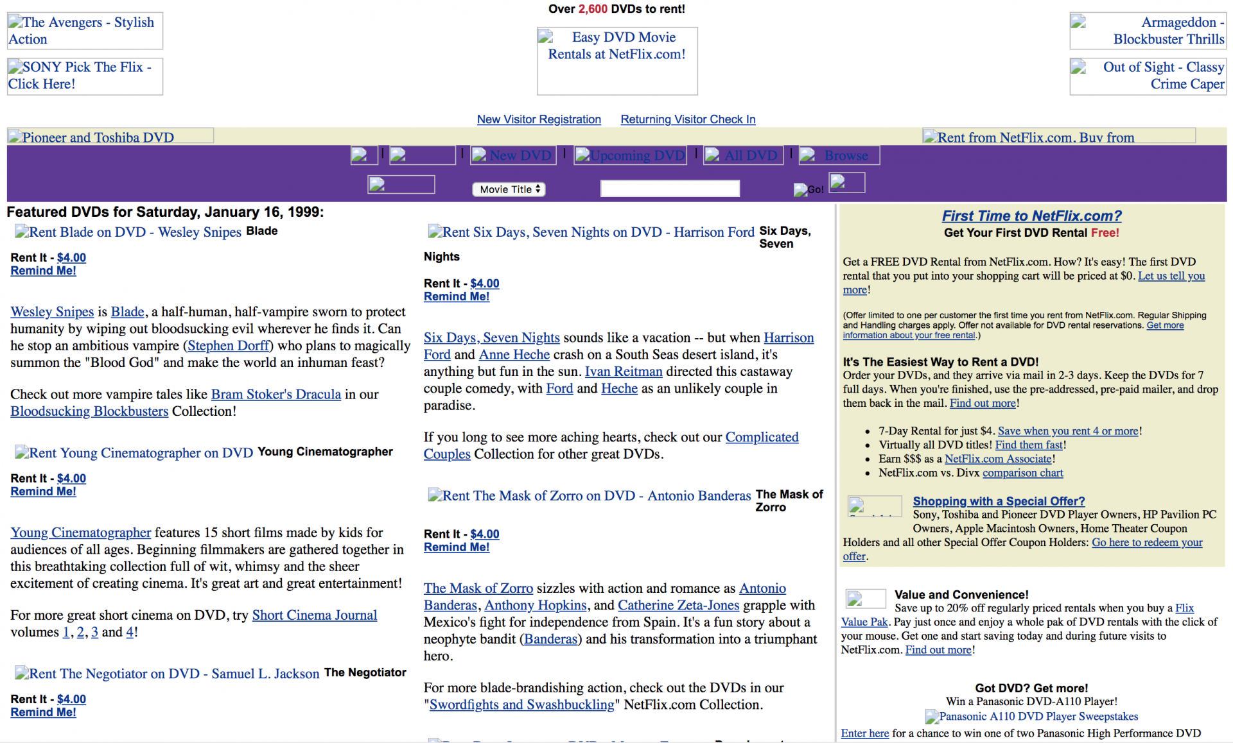The height and width of the screenshot is (743, 1233).
Task: Open Anthony Hopkins actor link
Action: [x=536, y=606]
